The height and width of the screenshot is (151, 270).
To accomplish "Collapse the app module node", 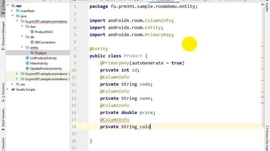I will pos(8,5).
